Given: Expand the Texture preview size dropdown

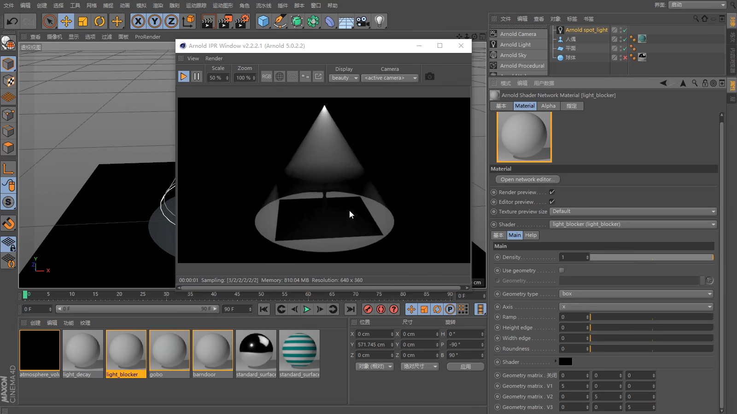Looking at the screenshot, I should pos(633,212).
